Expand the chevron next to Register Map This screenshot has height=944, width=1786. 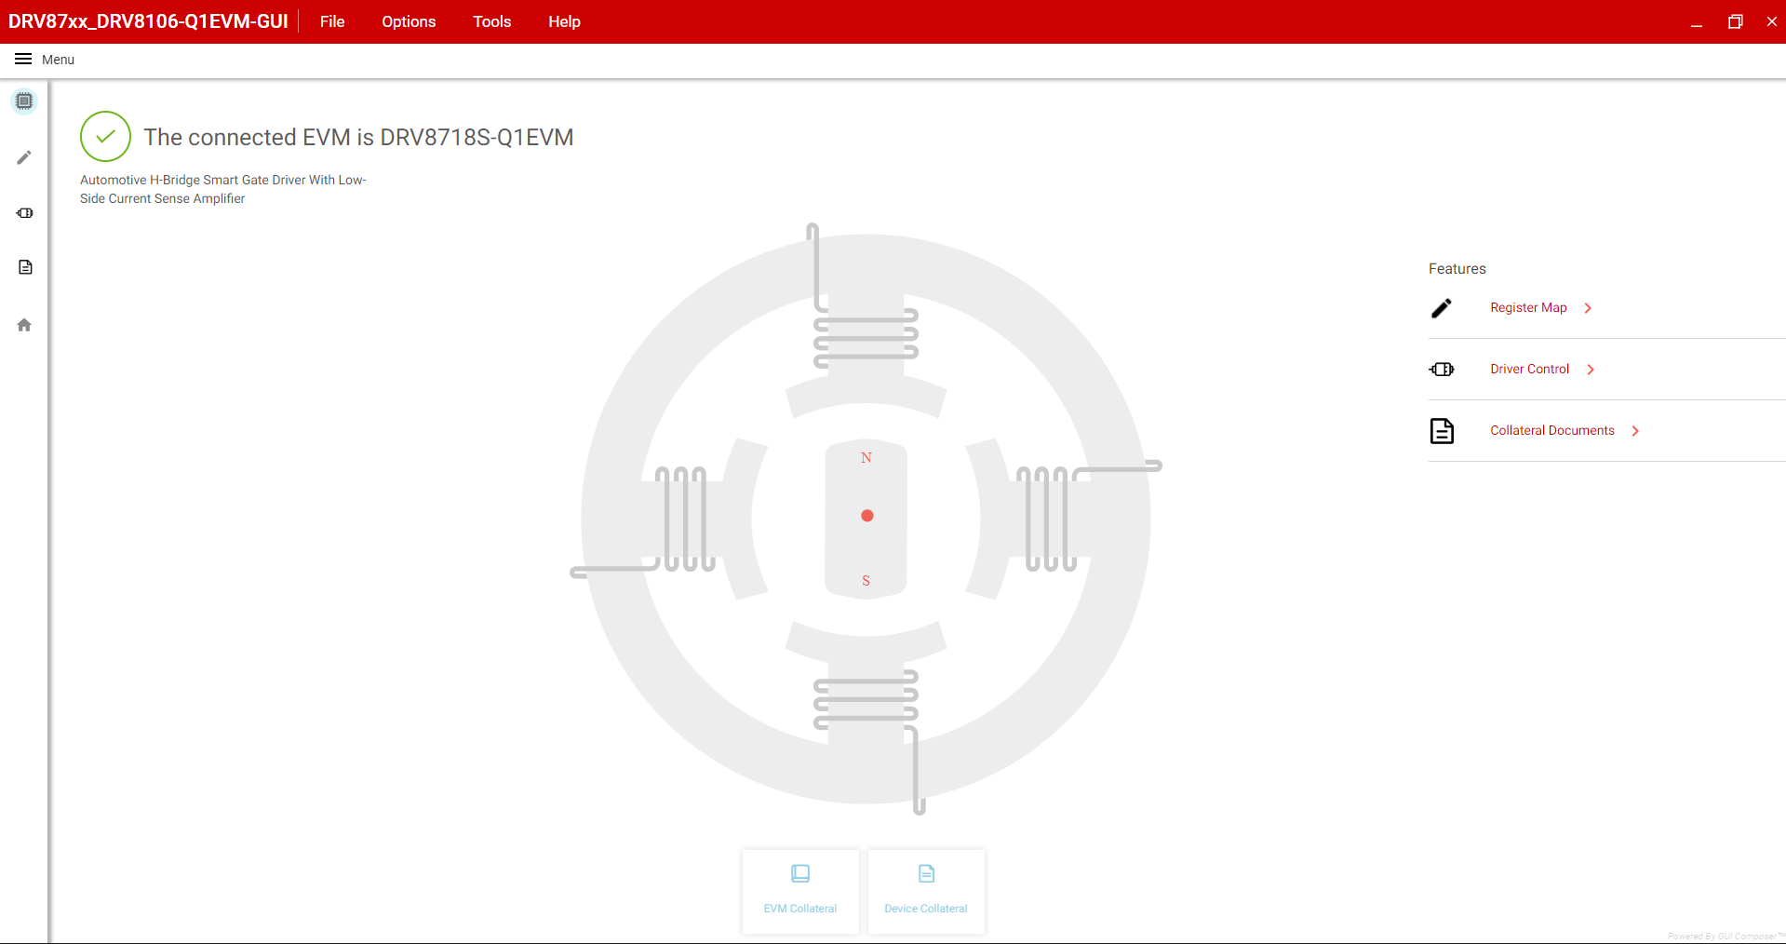point(1588,308)
